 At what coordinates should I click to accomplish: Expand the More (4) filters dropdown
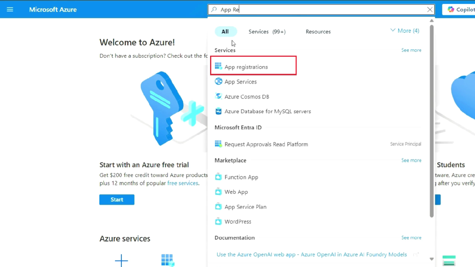(405, 31)
